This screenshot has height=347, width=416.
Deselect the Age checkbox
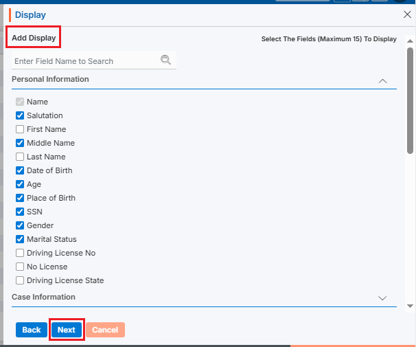tap(20, 184)
